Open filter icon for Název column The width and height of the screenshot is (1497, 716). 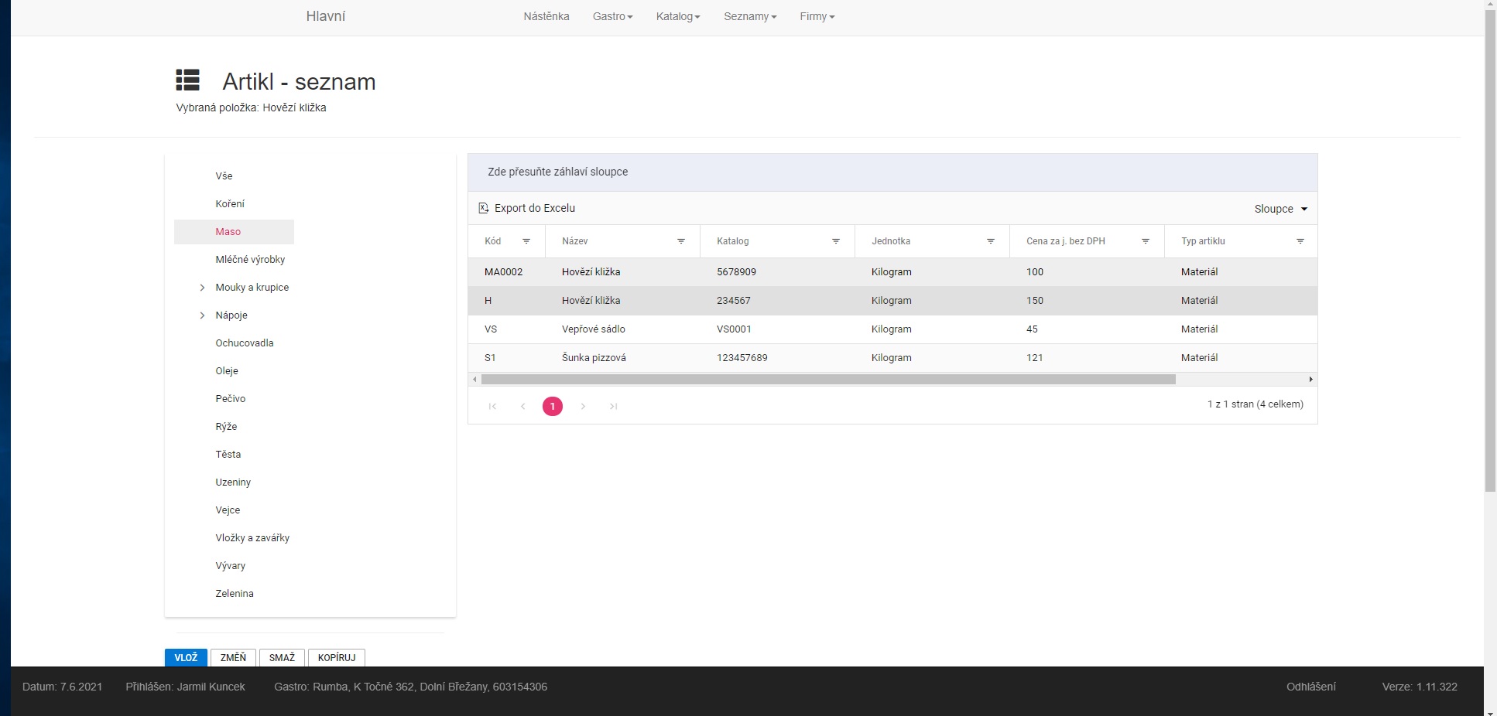click(681, 241)
